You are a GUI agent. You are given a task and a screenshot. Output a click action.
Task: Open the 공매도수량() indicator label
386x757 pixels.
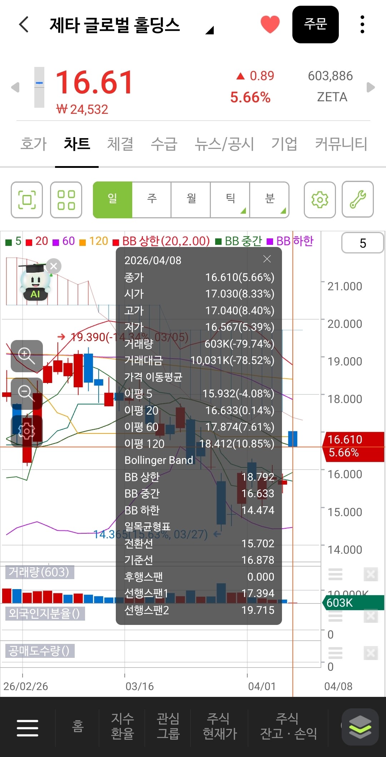point(40,651)
